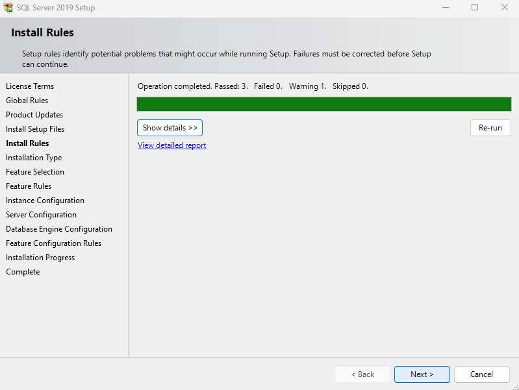Screen dimensions: 519x390
Task: Select Feature Rules step in sidebar
Action: pos(29,186)
